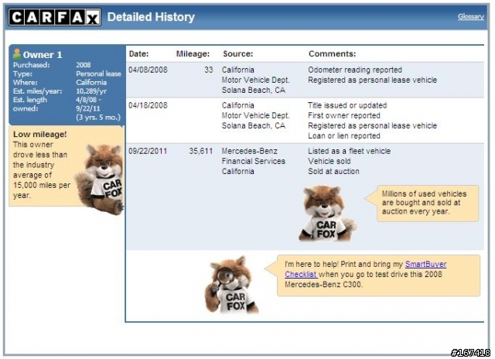Screen dimensions: 495x359
Task: Select the Owner 1 heading
Action: pyautogui.click(x=43, y=55)
